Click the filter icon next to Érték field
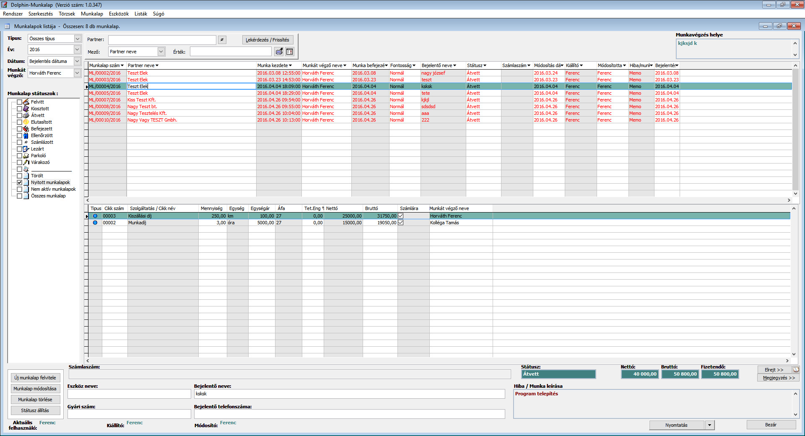805x436 pixels. pos(279,52)
